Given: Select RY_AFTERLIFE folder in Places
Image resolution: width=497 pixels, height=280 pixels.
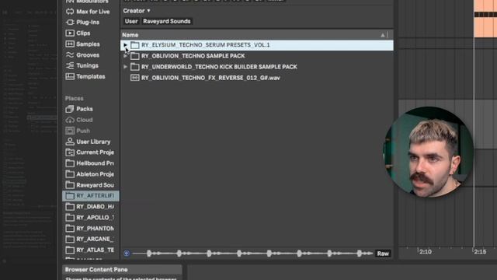Looking at the screenshot, I should [x=91, y=195].
